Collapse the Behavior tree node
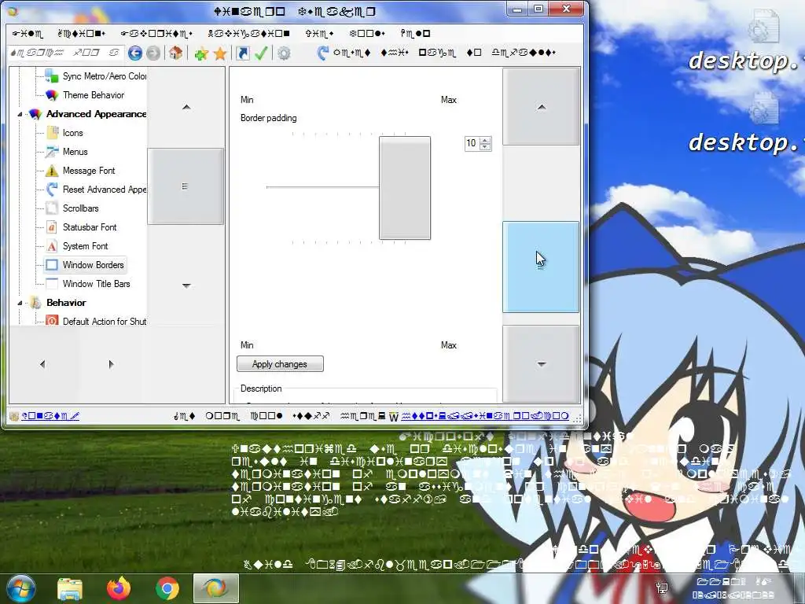The width and height of the screenshot is (805, 604). (x=20, y=303)
